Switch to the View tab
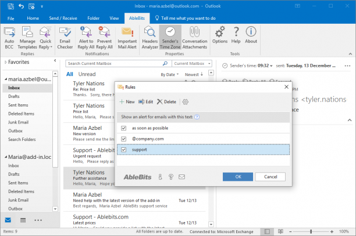Viewport: 356px width, 236px height. (114, 19)
